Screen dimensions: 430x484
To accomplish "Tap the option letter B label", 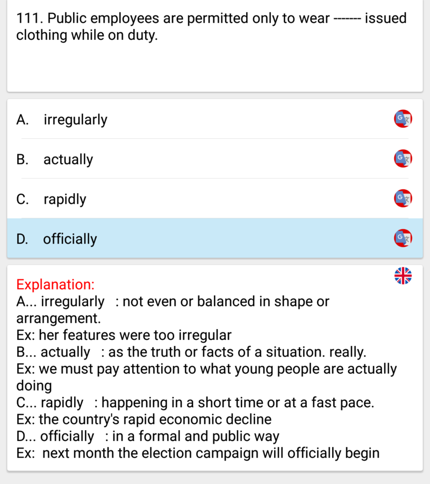I will pyautogui.click(x=23, y=159).
